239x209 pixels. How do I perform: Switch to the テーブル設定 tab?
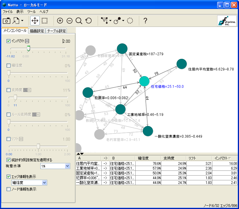56,31
